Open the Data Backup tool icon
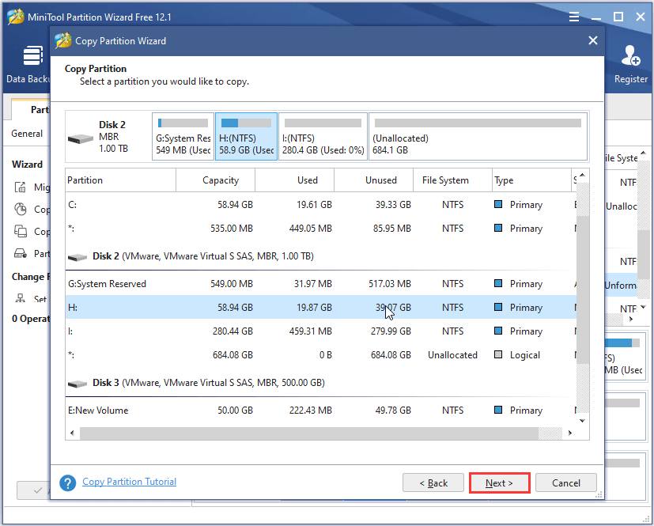The width and height of the screenshot is (654, 526). (x=33, y=55)
